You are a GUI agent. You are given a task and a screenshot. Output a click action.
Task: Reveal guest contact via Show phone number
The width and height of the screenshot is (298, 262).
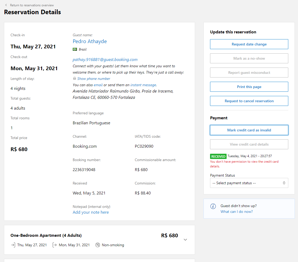pos(94,79)
